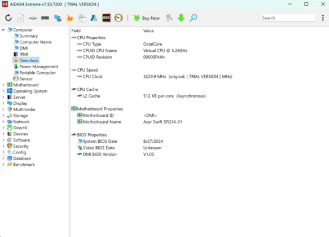Screen dimensions: 329x237
Task: Click the DirectX Xbox icon
Action: tap(10, 128)
